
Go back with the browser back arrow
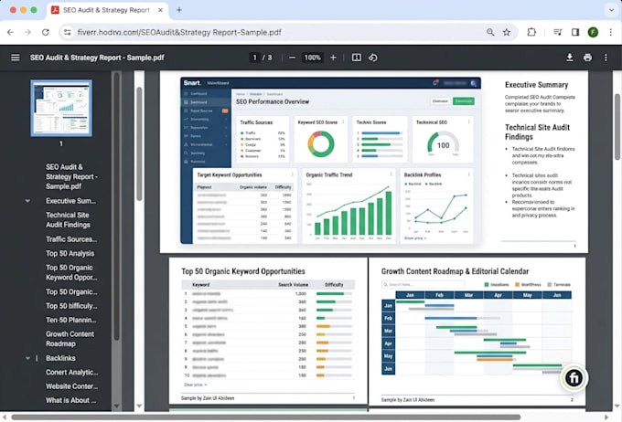click(10, 33)
